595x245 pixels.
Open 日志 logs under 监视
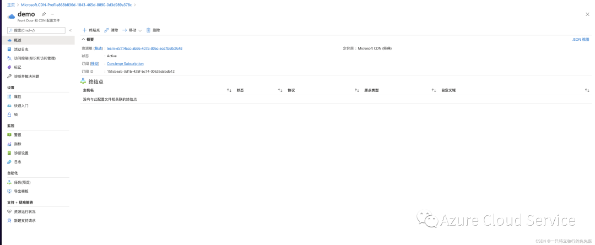(18, 162)
